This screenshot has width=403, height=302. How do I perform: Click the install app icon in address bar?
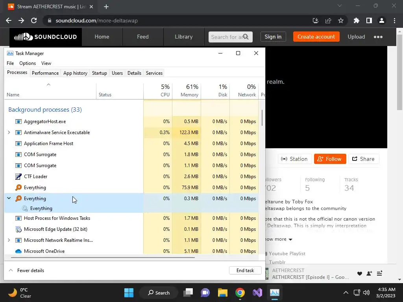click(316, 20)
